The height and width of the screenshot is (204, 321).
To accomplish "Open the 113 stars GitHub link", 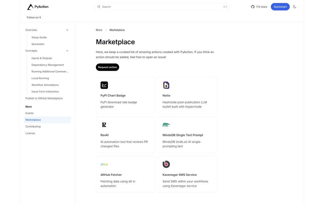I will tap(259, 7).
